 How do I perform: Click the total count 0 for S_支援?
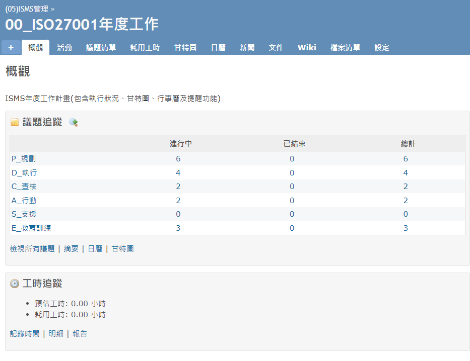click(406, 214)
